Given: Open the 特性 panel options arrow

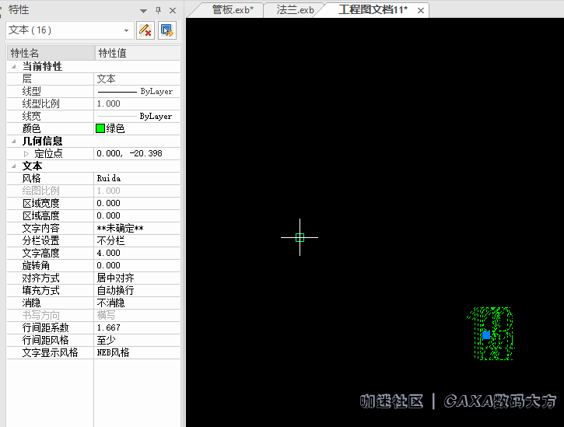Looking at the screenshot, I should (x=143, y=10).
